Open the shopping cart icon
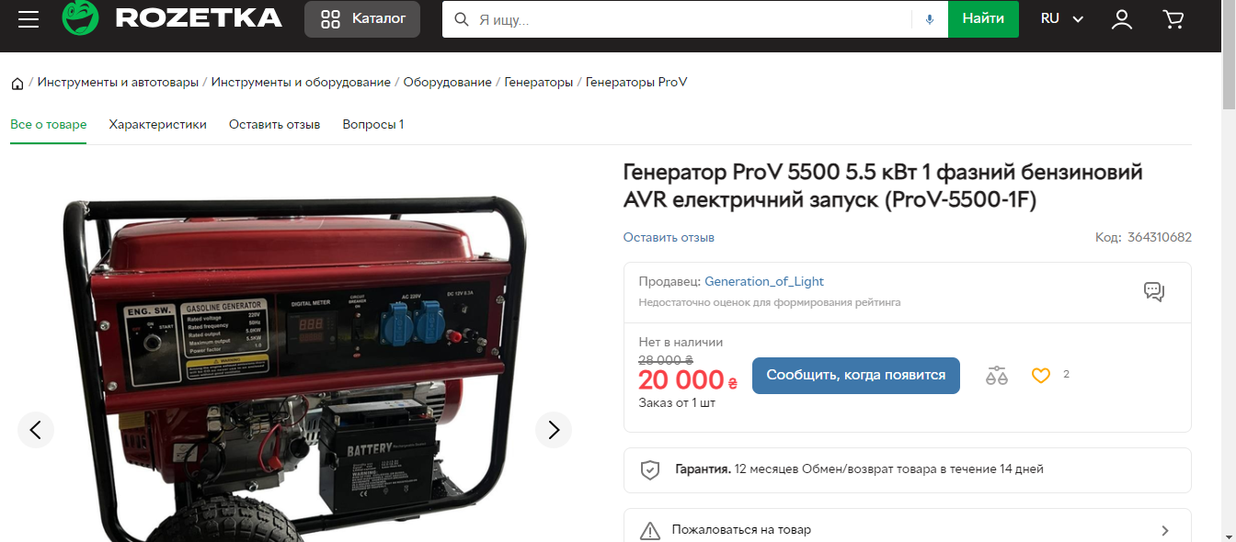 (1173, 19)
